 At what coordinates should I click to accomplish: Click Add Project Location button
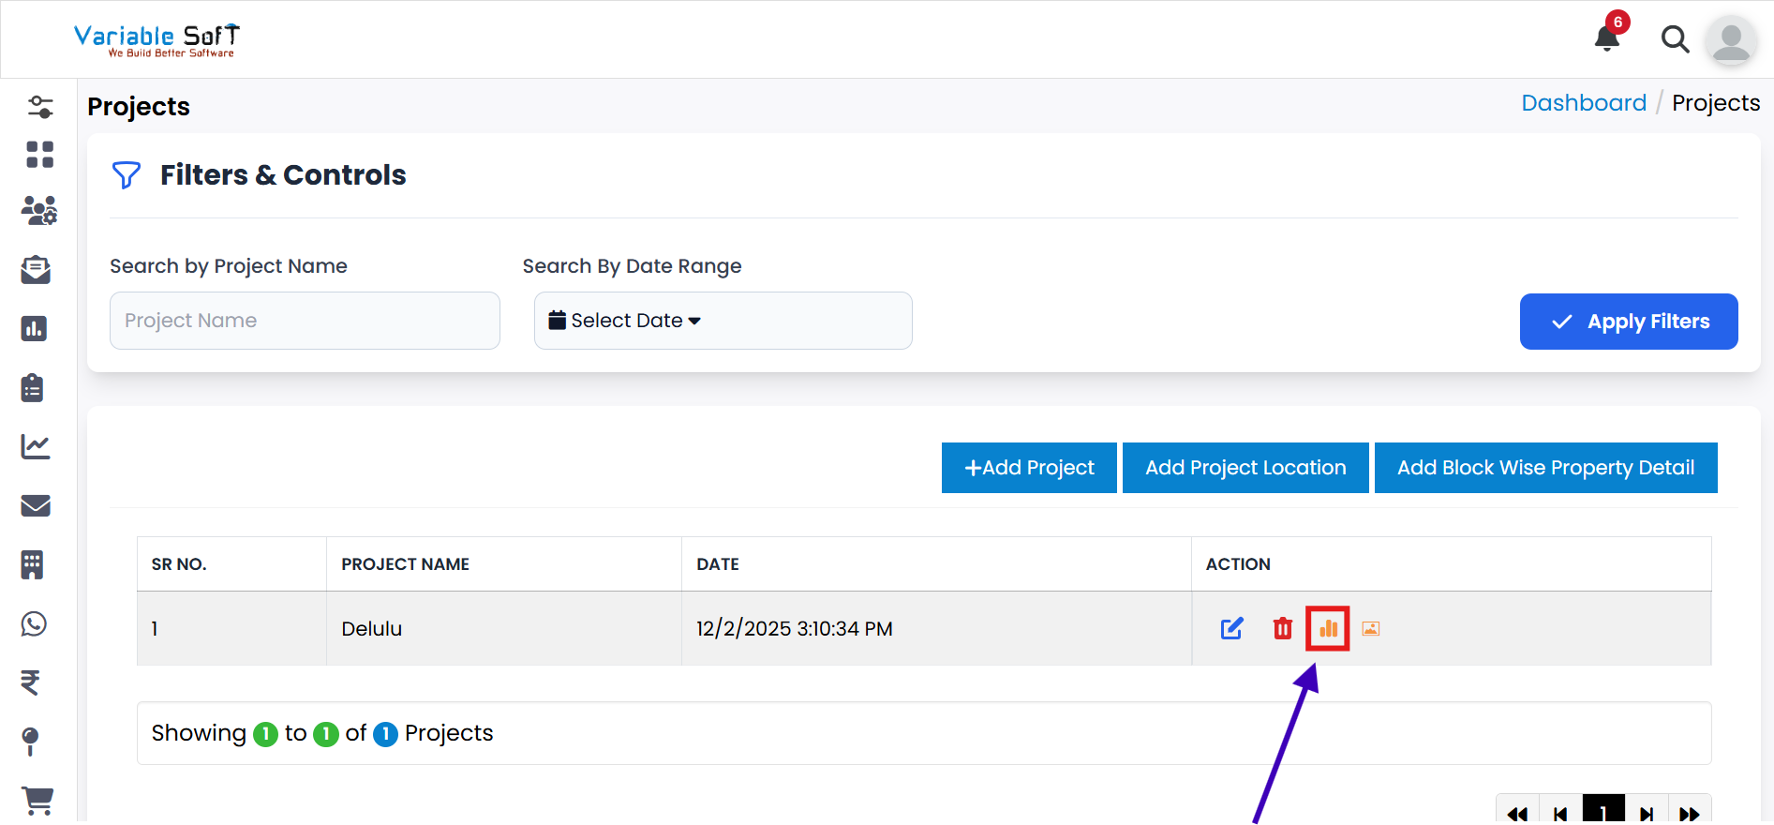(x=1245, y=468)
